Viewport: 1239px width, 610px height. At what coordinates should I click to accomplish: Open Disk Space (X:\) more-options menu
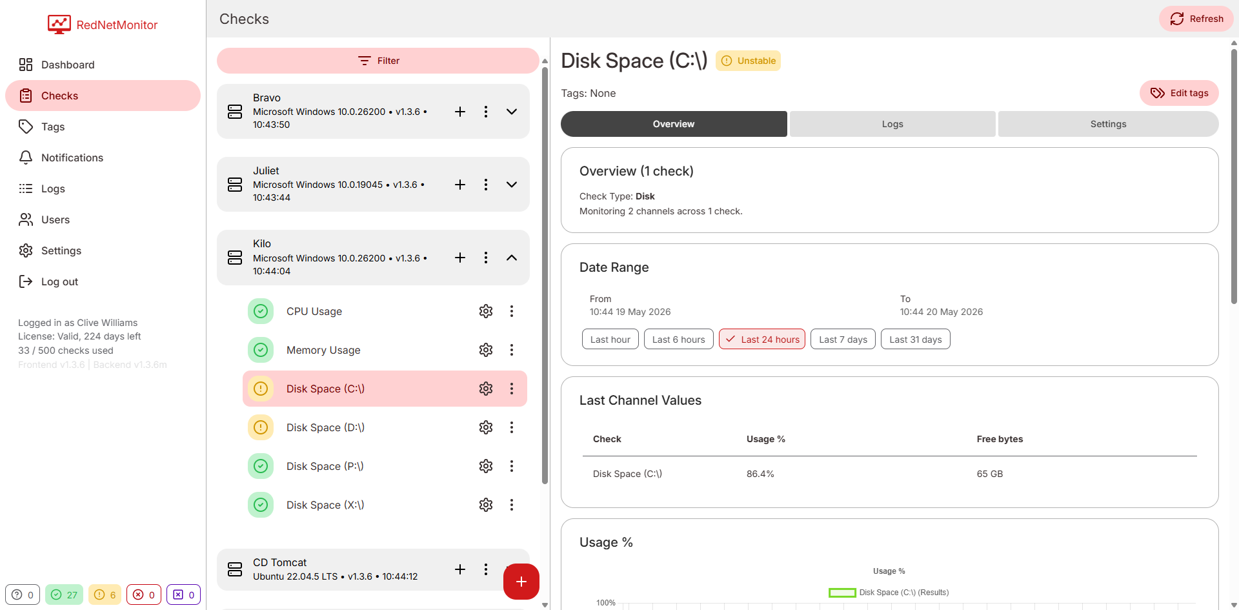512,505
